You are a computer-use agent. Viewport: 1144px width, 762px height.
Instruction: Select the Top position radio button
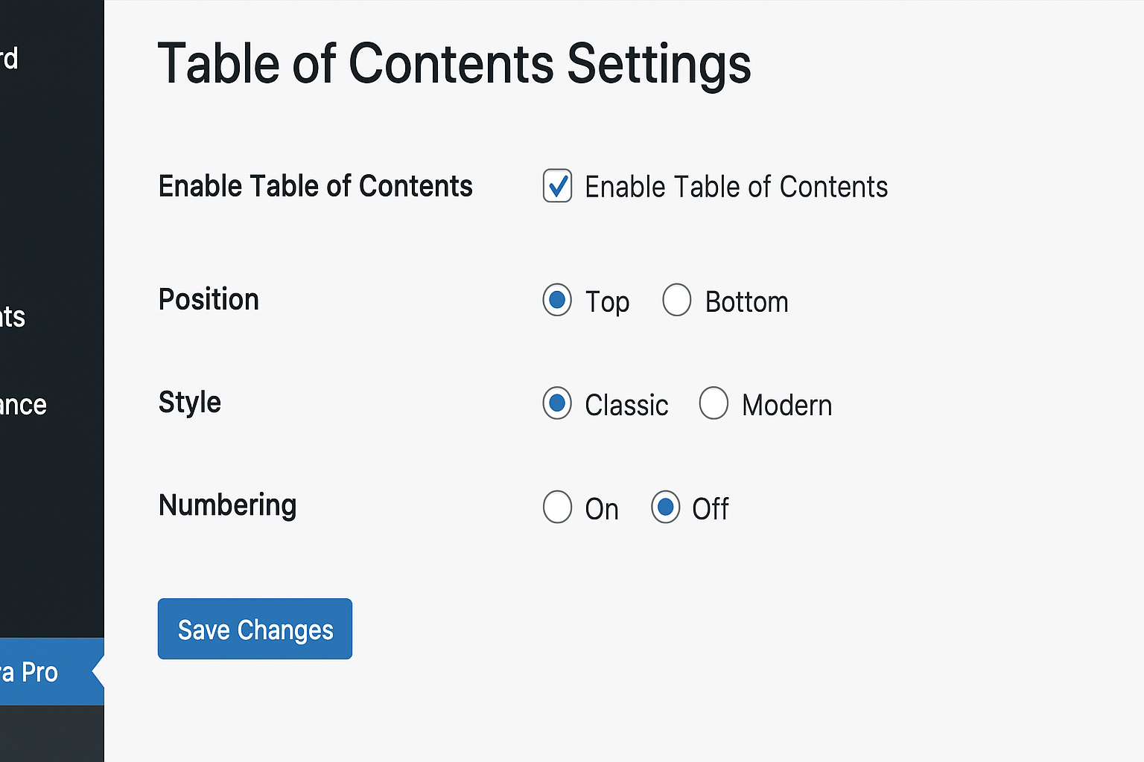[557, 301]
